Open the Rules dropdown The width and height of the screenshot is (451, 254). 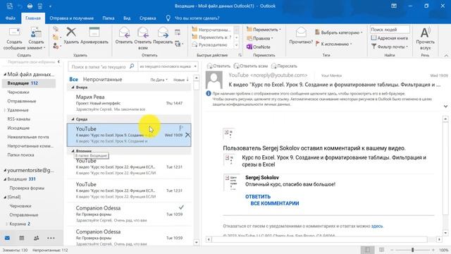coord(260,38)
